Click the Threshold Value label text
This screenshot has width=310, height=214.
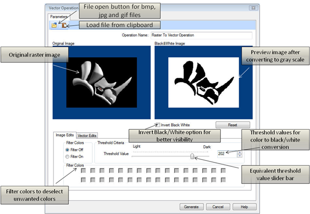(x=116, y=154)
